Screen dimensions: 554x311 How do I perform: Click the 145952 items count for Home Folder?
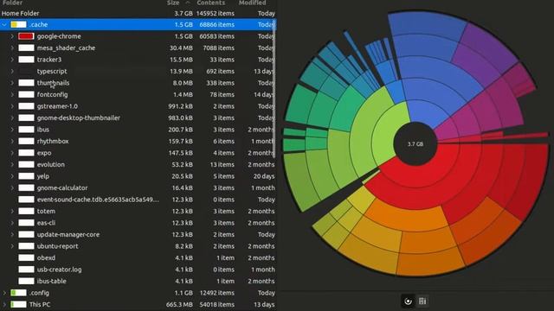[216, 14]
